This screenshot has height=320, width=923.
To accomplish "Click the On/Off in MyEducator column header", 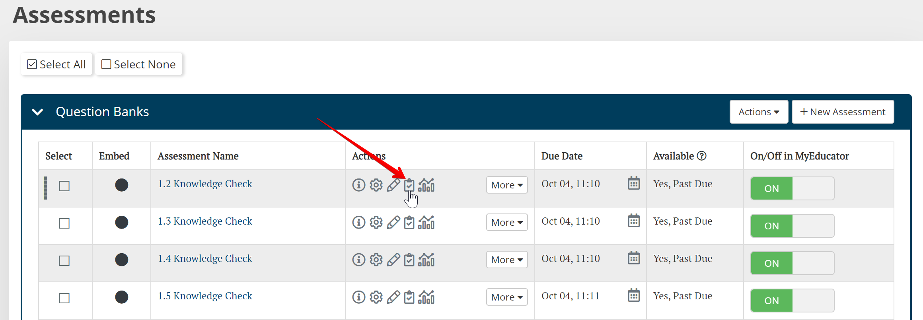I will tap(800, 156).
